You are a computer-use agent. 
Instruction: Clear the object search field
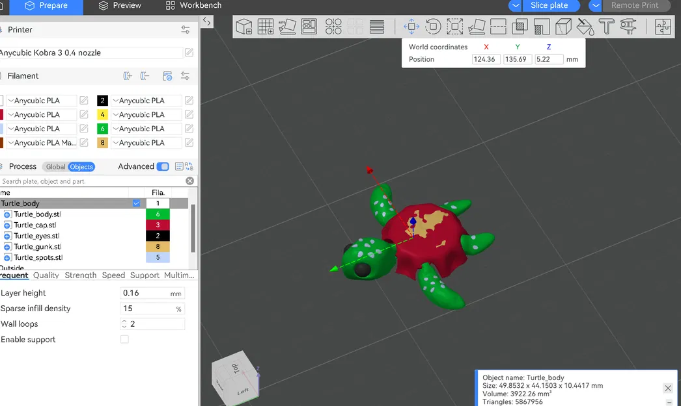point(190,181)
